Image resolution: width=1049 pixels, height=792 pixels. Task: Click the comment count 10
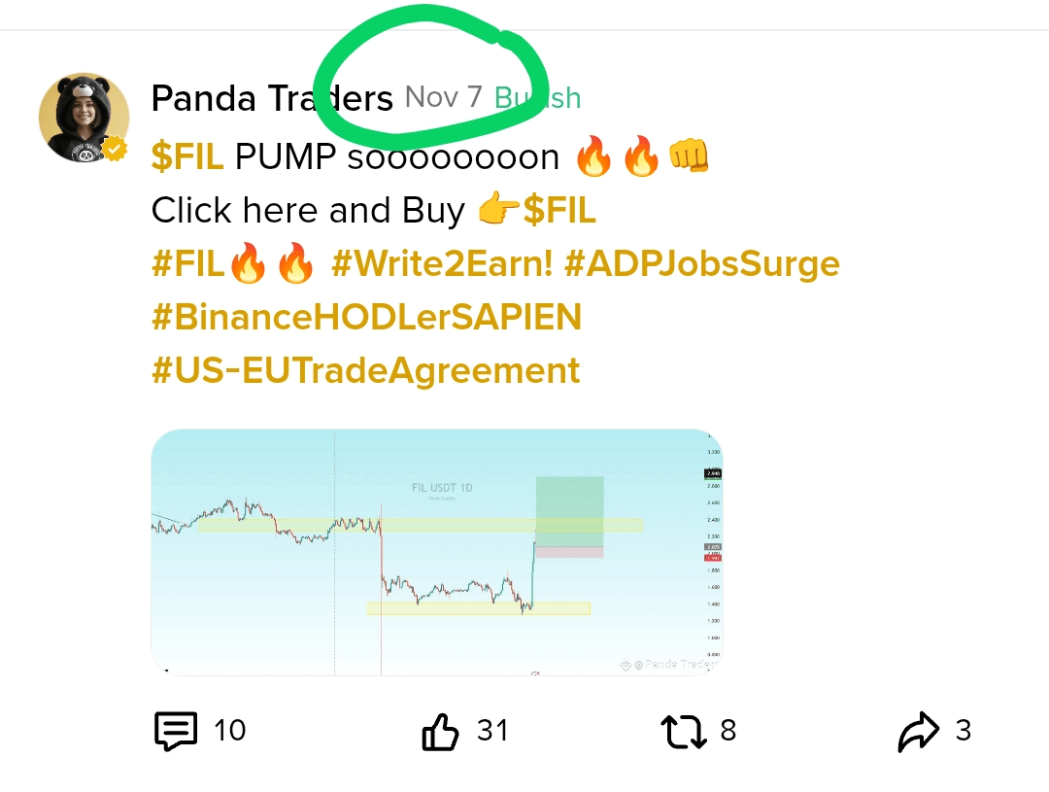[x=229, y=731]
